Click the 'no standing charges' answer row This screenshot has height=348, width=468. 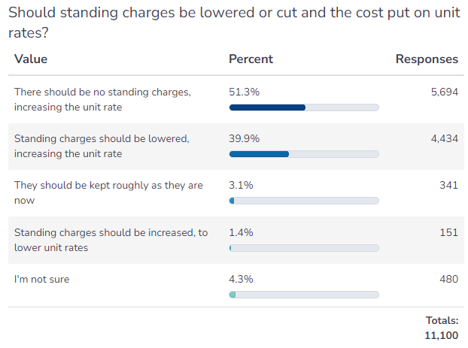236,100
